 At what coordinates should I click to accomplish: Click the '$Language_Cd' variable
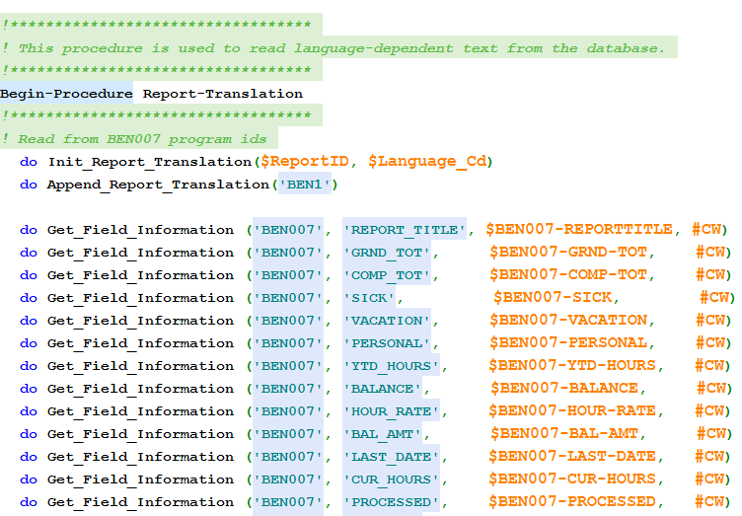(x=427, y=161)
